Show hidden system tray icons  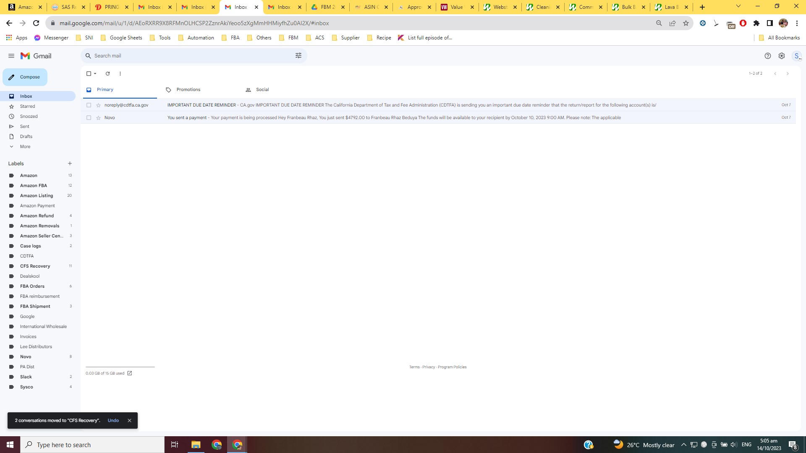pyautogui.click(x=683, y=445)
